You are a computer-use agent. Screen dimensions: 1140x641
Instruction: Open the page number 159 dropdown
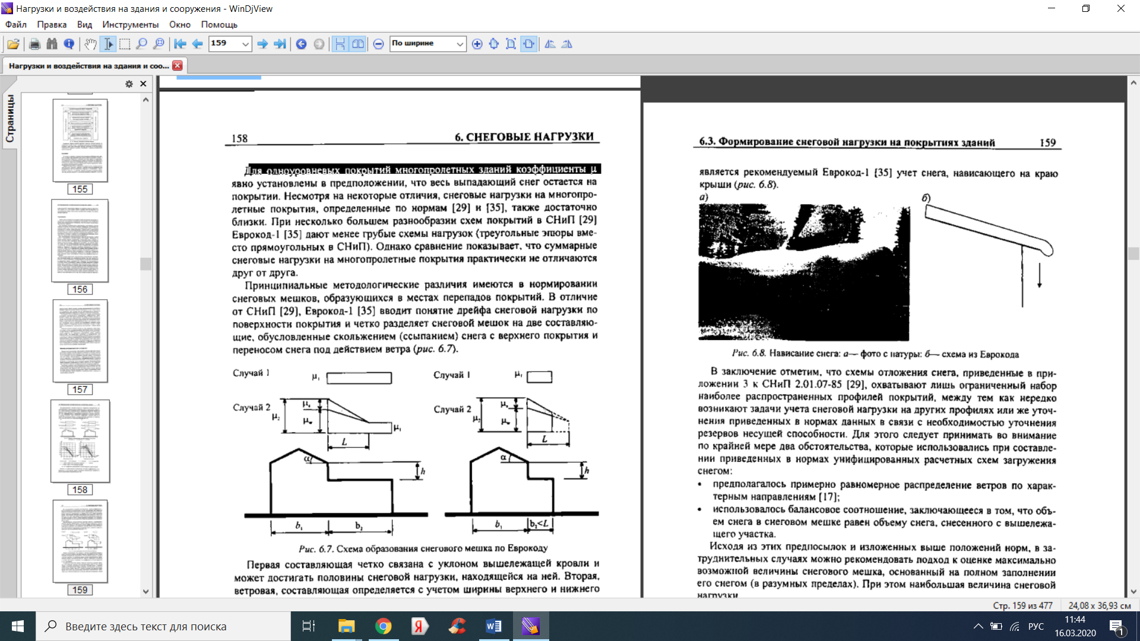(245, 44)
